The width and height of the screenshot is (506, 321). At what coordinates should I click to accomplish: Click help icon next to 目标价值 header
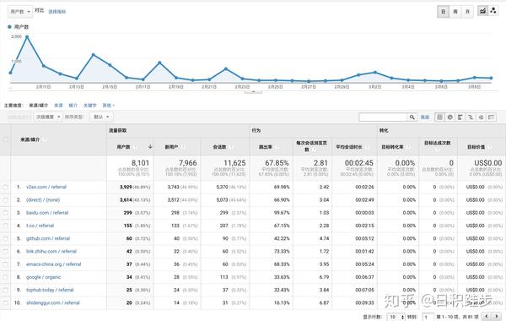point(490,147)
